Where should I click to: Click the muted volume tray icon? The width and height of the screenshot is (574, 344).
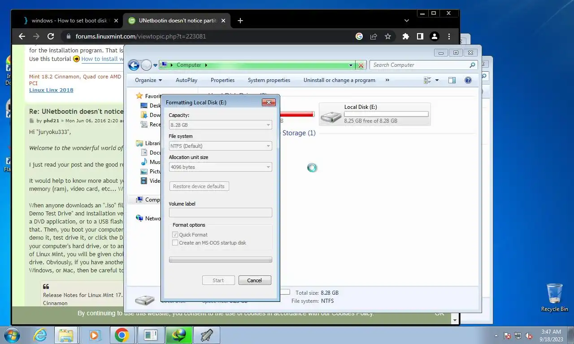click(529, 335)
